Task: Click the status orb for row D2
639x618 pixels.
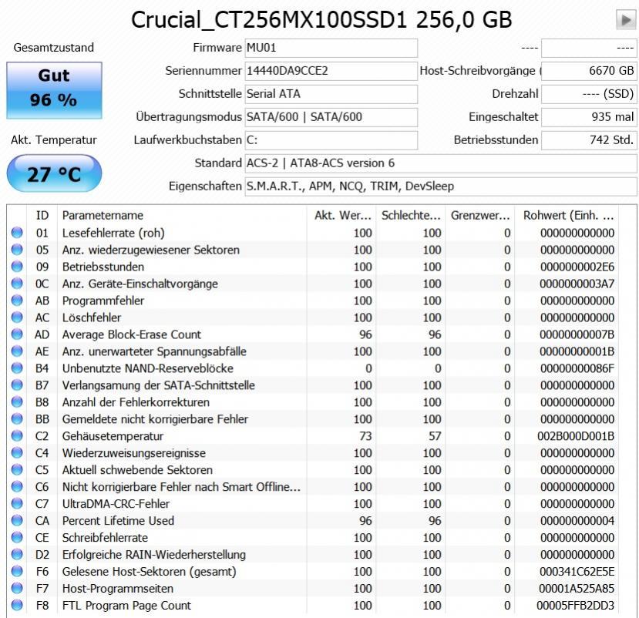Action: [x=17, y=555]
